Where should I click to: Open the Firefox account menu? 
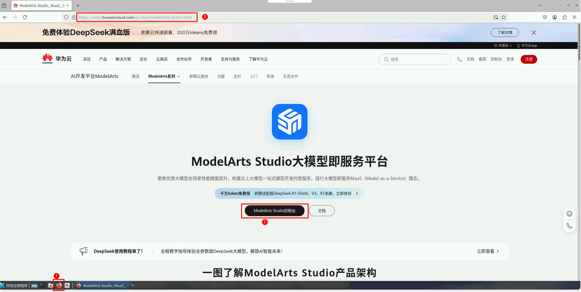[554, 17]
